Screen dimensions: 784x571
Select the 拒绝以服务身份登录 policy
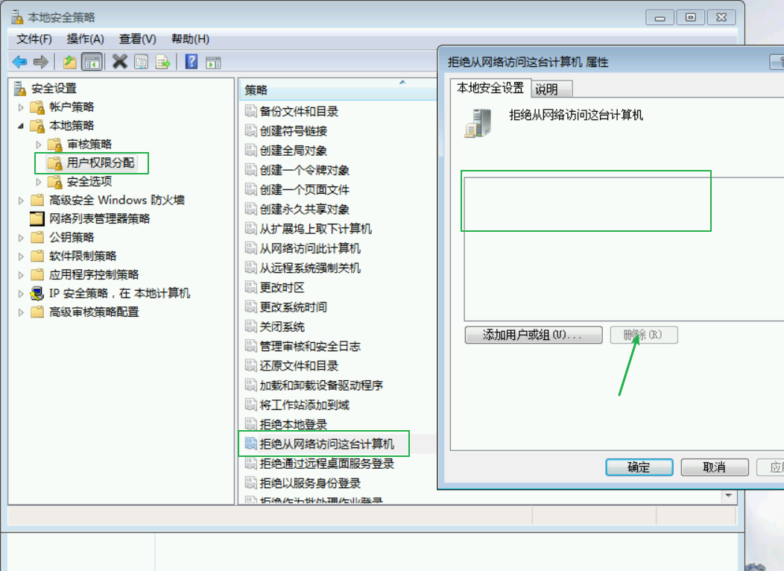[x=310, y=483]
